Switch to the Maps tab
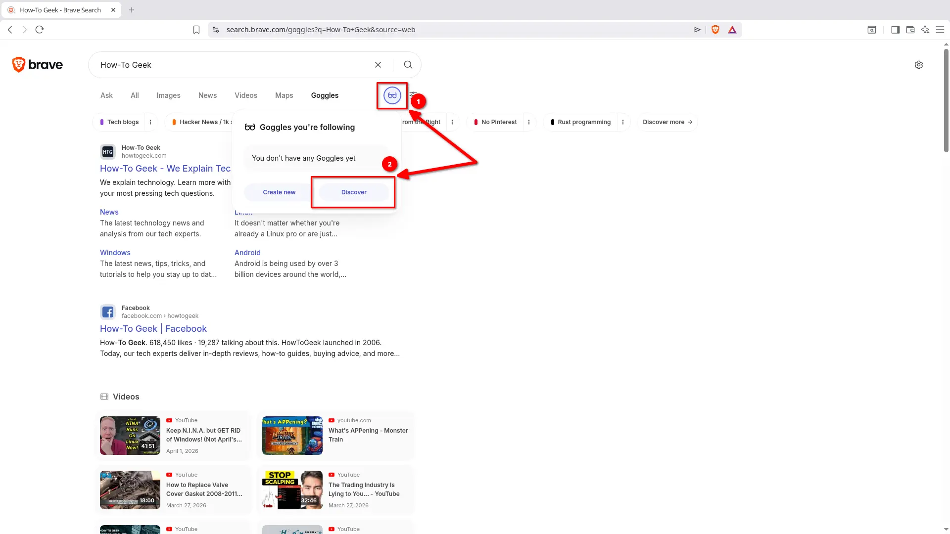Screen dimensions: 950x534 pos(284,95)
